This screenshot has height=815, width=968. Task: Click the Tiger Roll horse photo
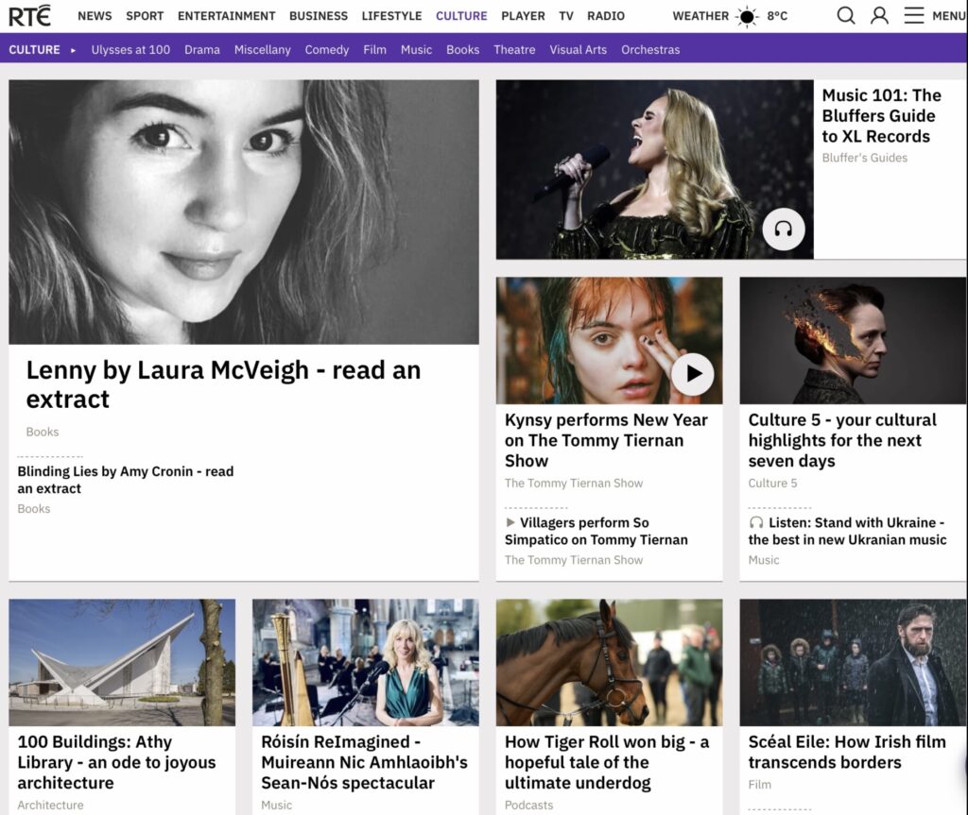click(x=610, y=663)
